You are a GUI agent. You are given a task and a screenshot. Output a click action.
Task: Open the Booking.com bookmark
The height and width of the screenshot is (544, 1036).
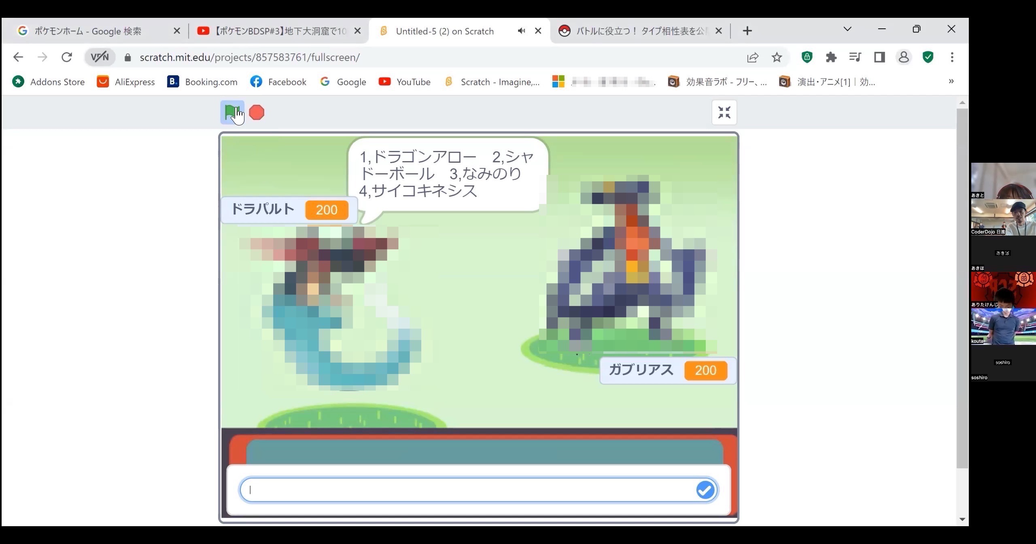[202, 82]
